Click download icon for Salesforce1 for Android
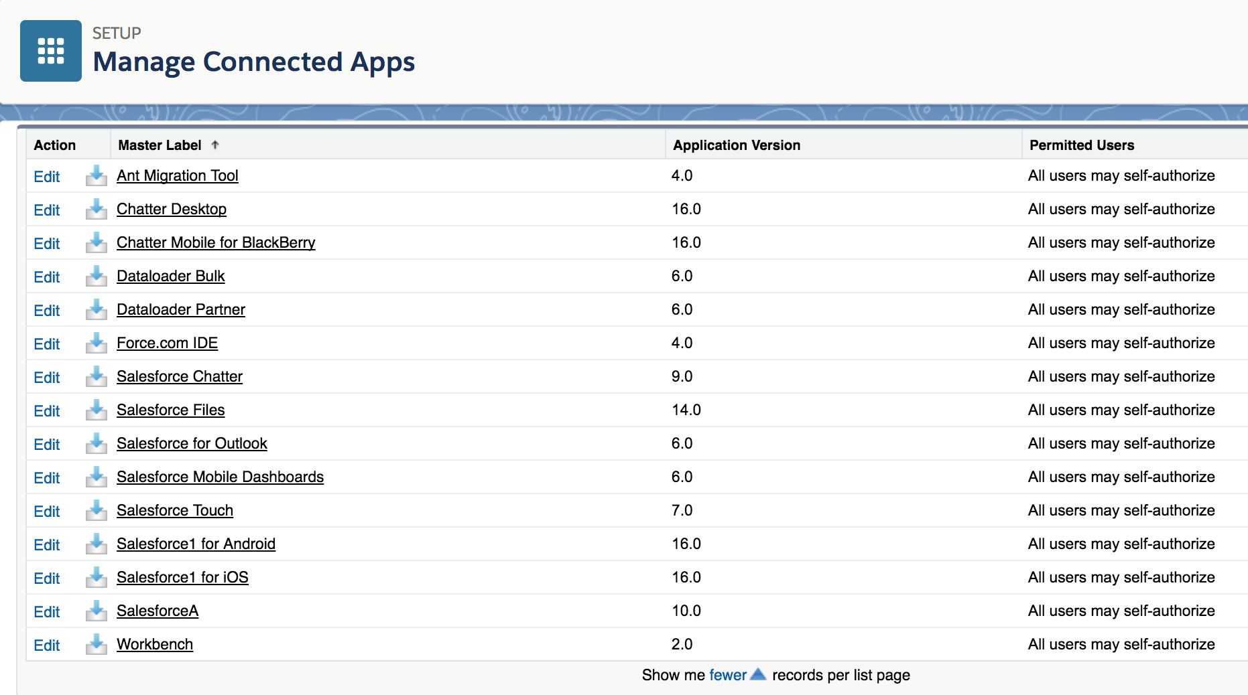 click(x=97, y=544)
